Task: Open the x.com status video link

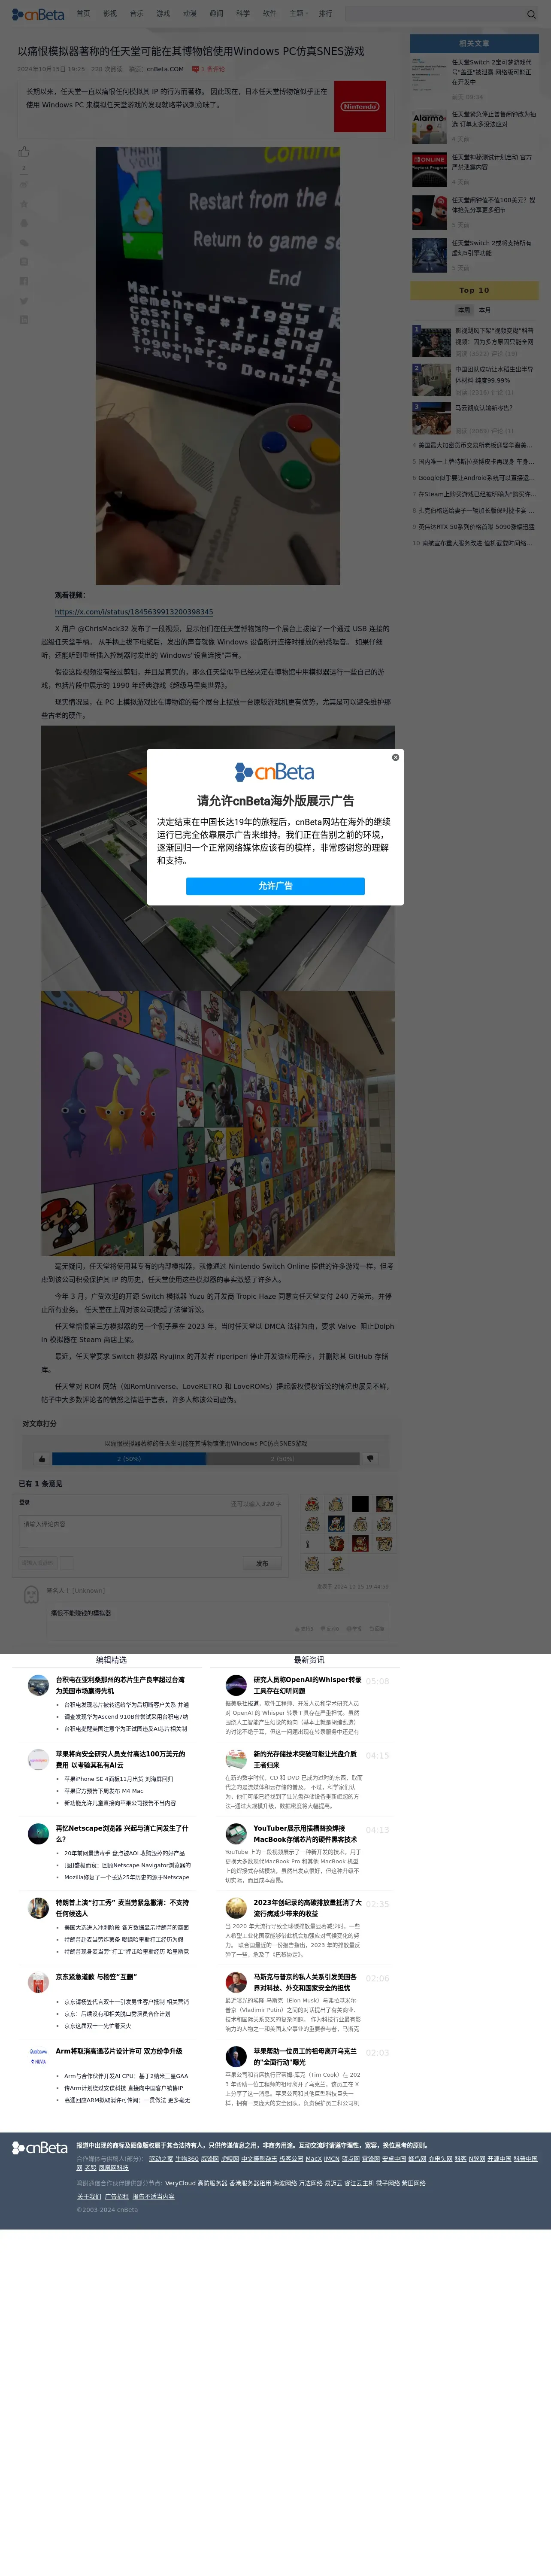Action: tap(133, 611)
